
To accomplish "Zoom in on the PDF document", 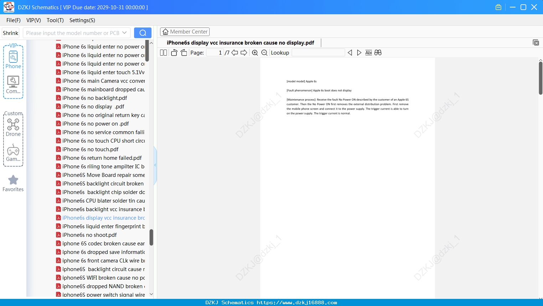I will 255,53.
